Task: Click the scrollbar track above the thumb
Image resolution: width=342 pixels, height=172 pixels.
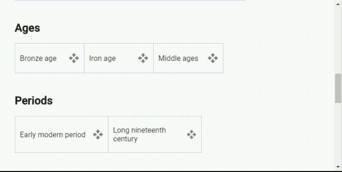Action: 338,40
